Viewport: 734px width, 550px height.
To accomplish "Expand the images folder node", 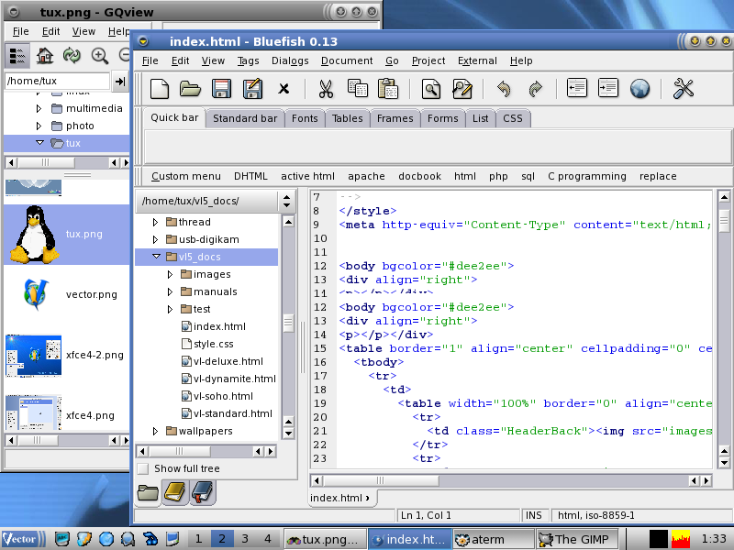I will click(x=171, y=275).
